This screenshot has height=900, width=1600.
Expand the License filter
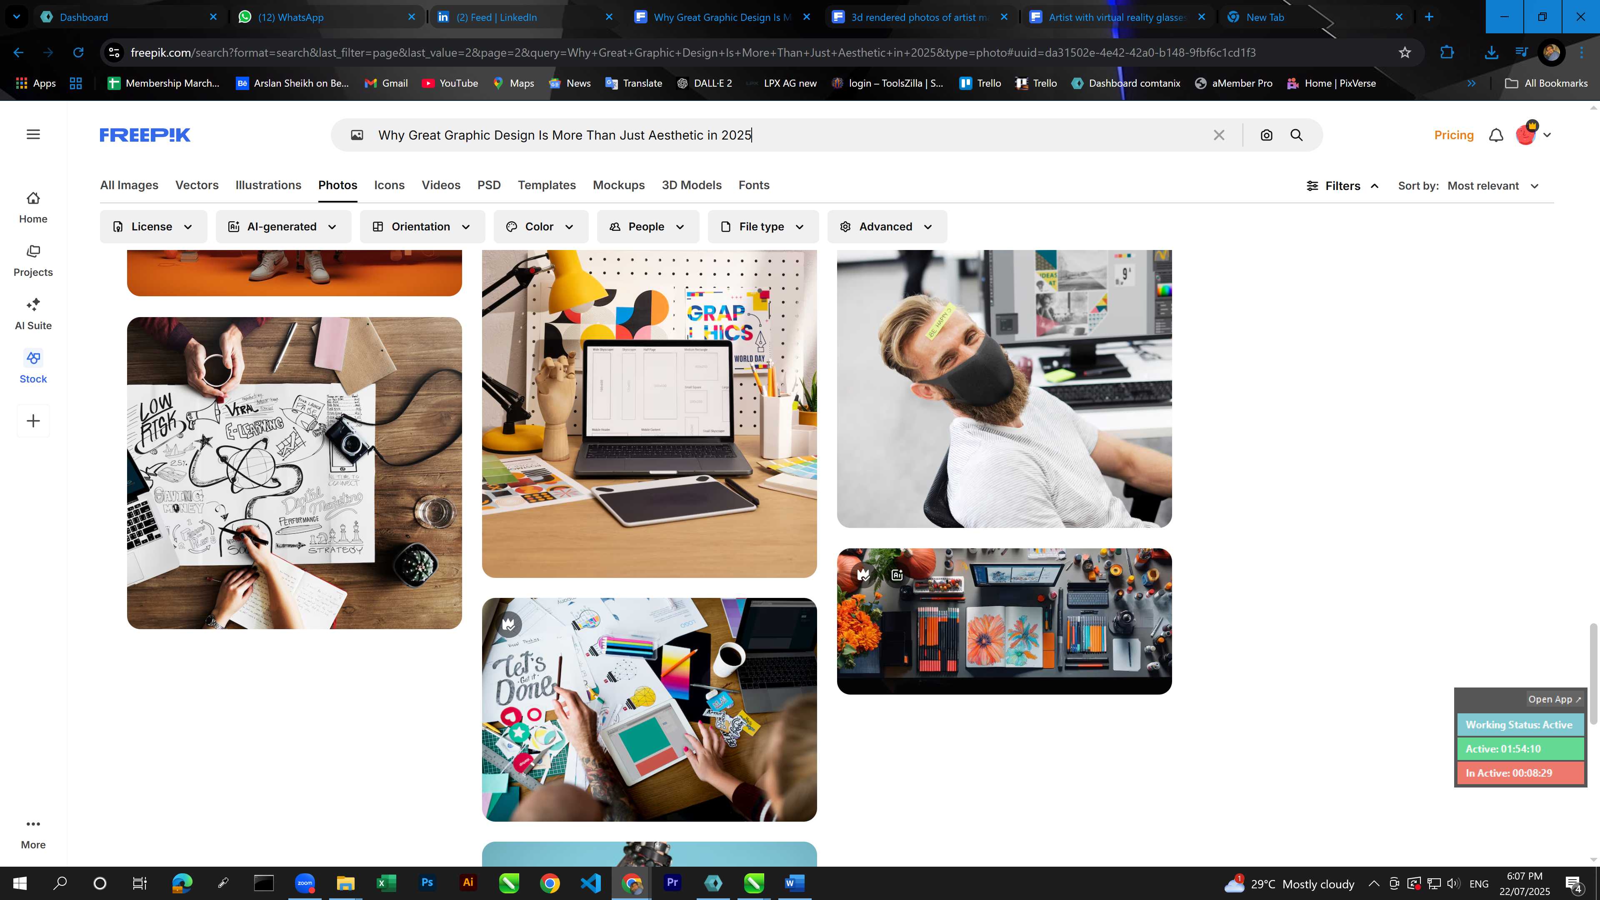click(153, 227)
